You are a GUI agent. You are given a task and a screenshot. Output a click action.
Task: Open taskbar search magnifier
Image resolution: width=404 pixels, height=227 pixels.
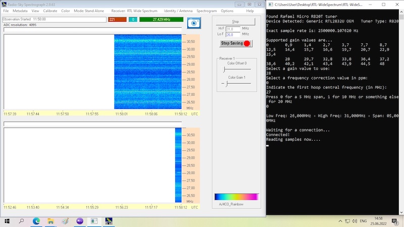point(22,221)
